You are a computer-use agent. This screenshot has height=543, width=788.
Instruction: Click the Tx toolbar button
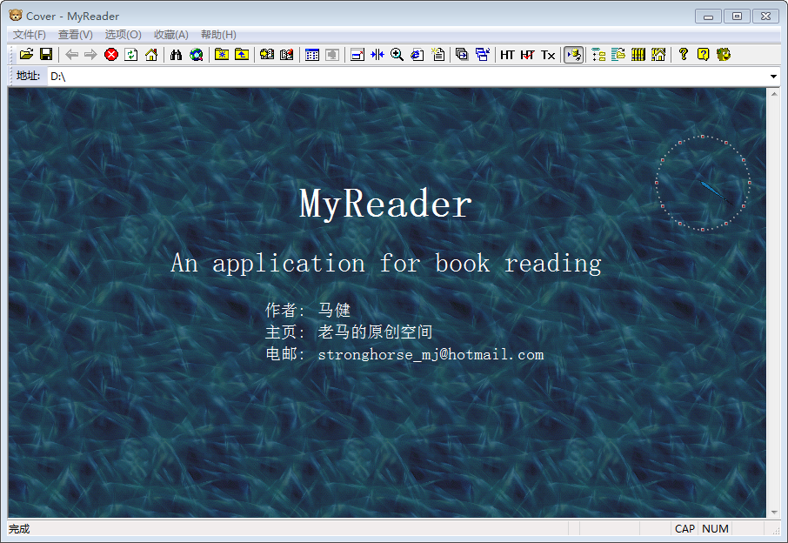[x=548, y=55]
